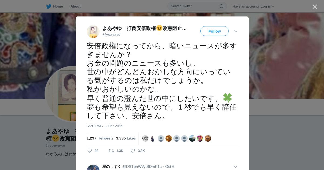Open the 3,335 Likes list
The image size is (324, 170).
(126, 138)
